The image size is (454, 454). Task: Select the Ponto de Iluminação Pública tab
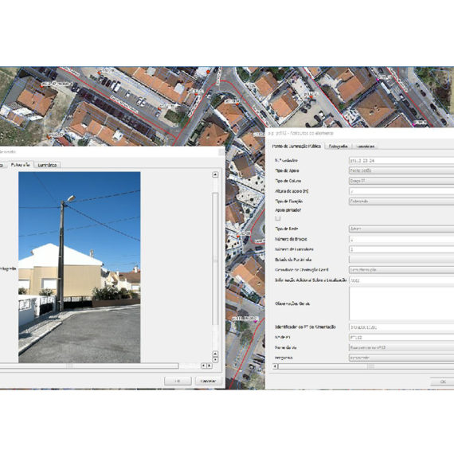tap(296, 147)
